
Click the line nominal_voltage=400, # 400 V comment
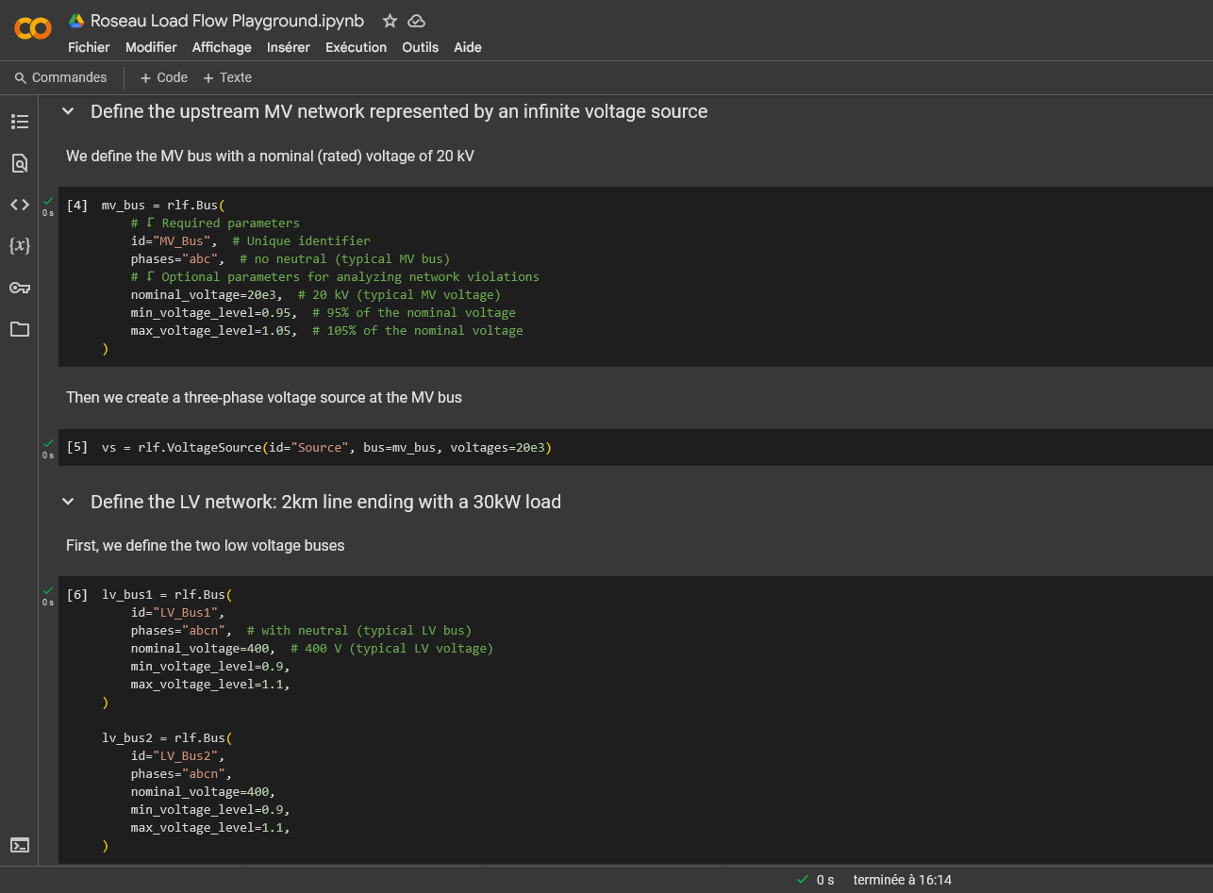pyautogui.click(x=312, y=648)
